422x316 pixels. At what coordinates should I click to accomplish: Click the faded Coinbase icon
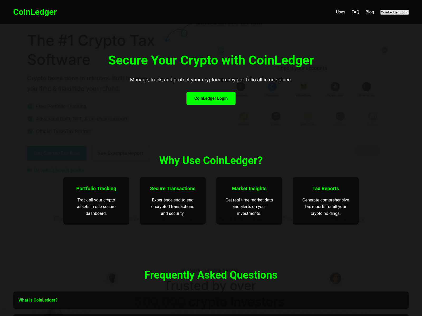click(272, 86)
